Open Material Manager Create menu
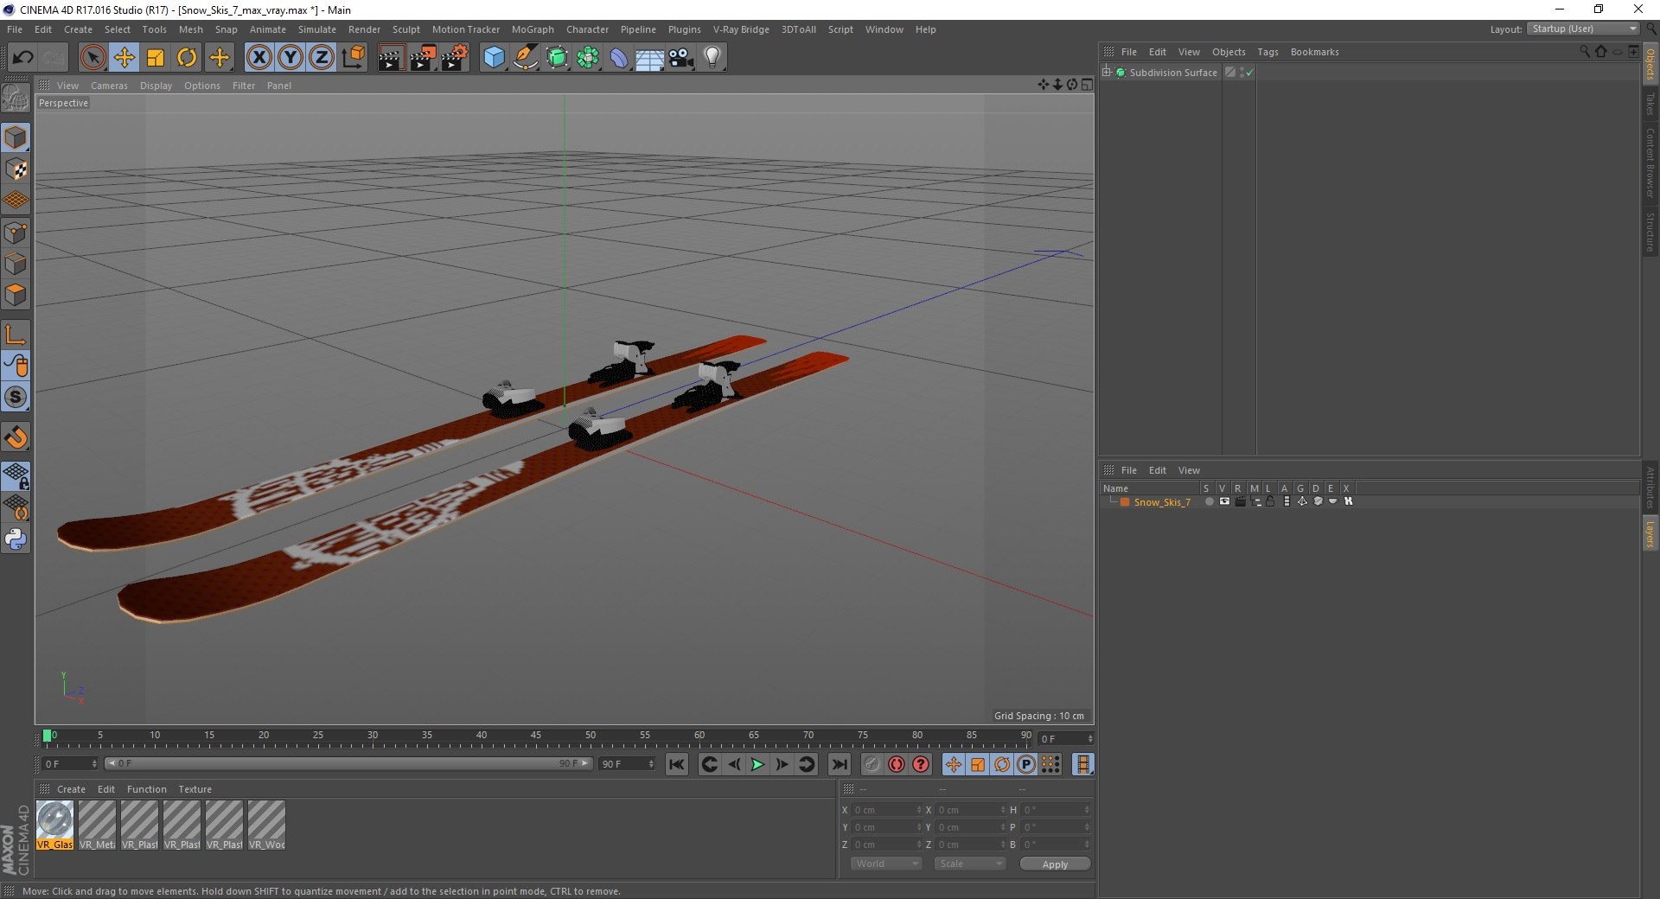Image resolution: width=1660 pixels, height=899 pixels. [x=71, y=789]
